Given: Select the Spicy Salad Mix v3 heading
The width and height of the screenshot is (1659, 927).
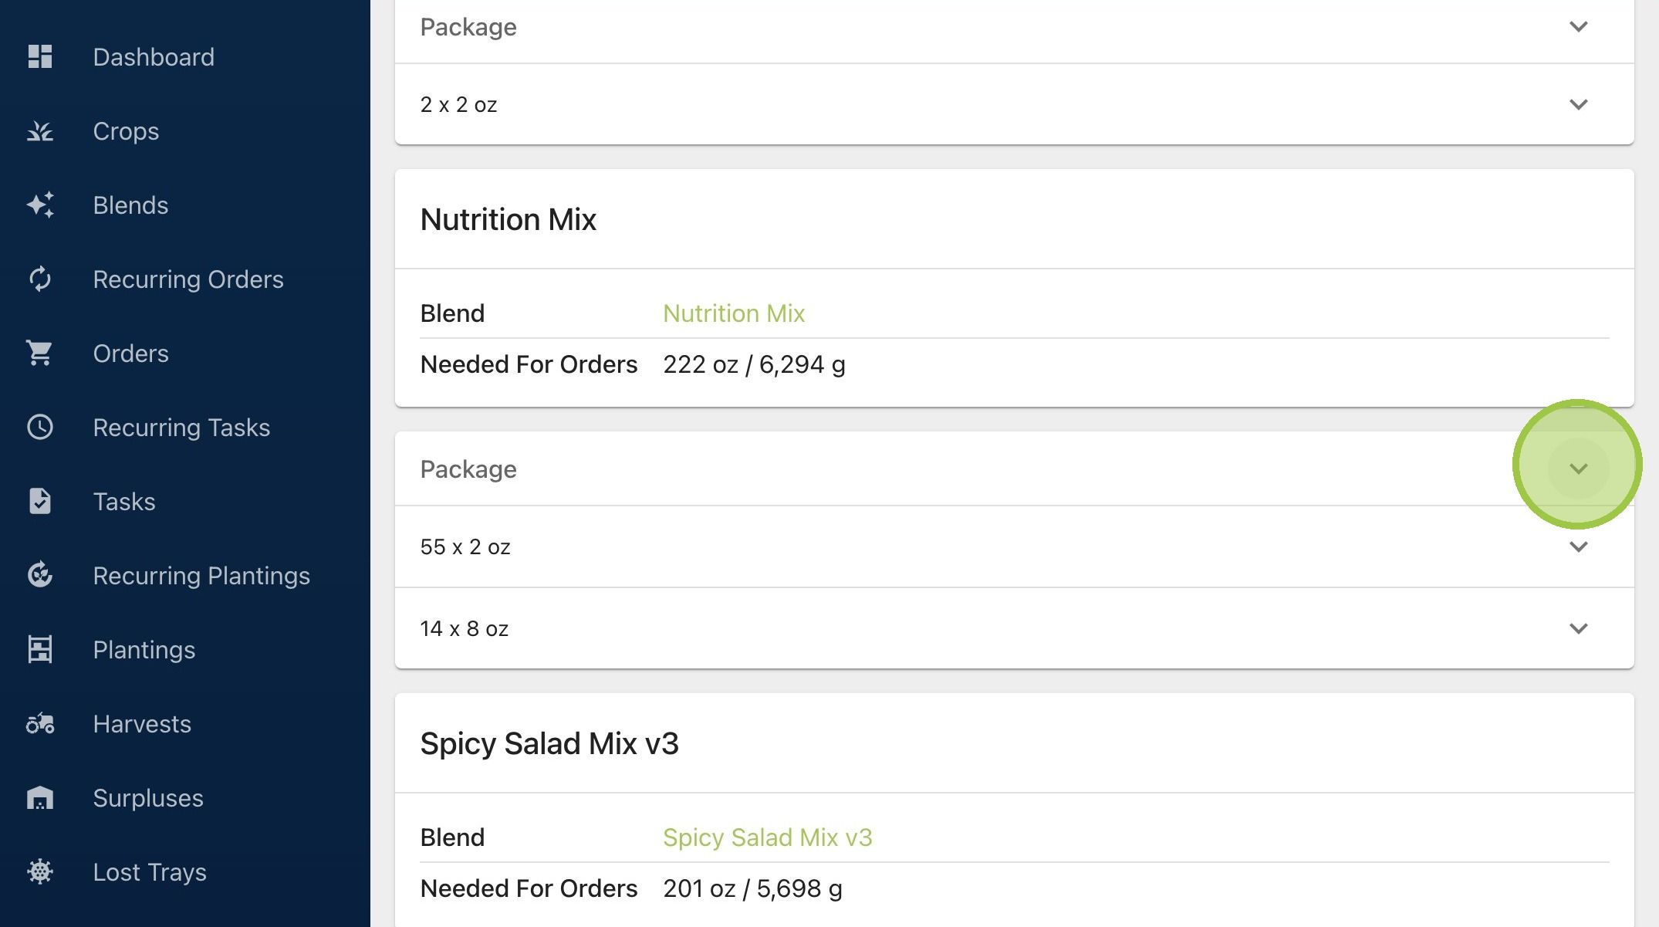Looking at the screenshot, I should 549,743.
